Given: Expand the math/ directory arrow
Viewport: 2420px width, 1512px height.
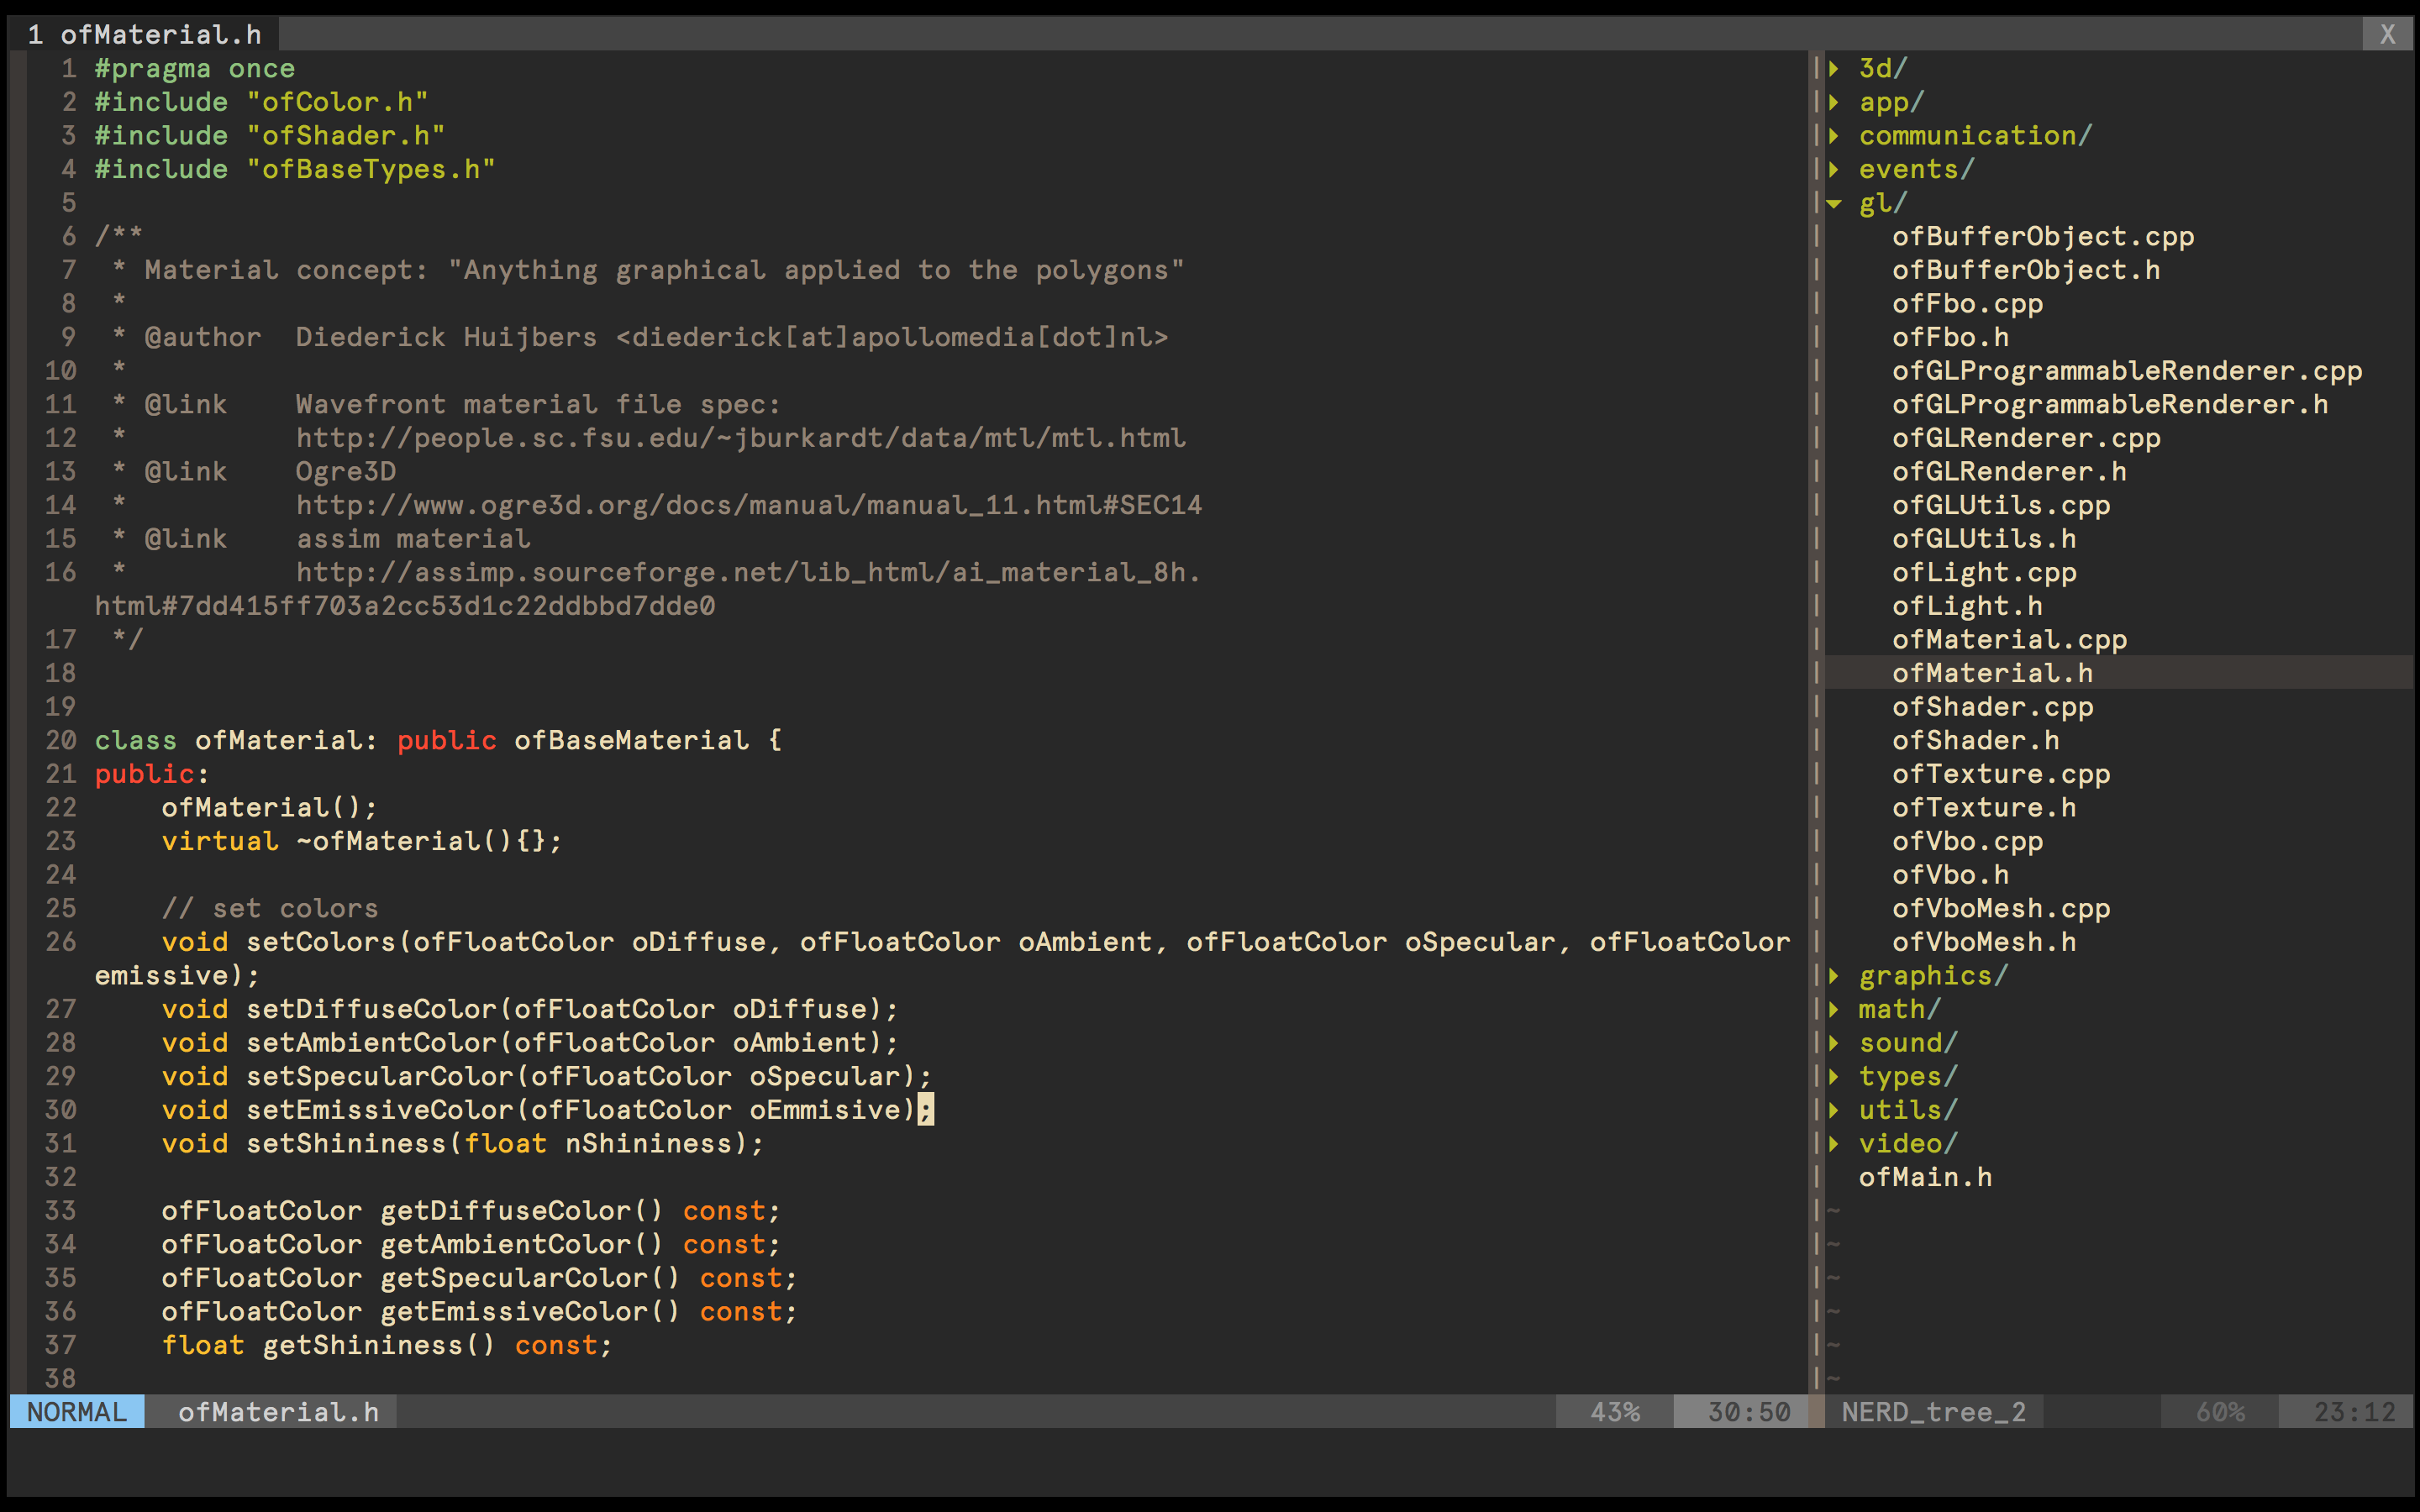Looking at the screenshot, I should tap(1836, 1009).
